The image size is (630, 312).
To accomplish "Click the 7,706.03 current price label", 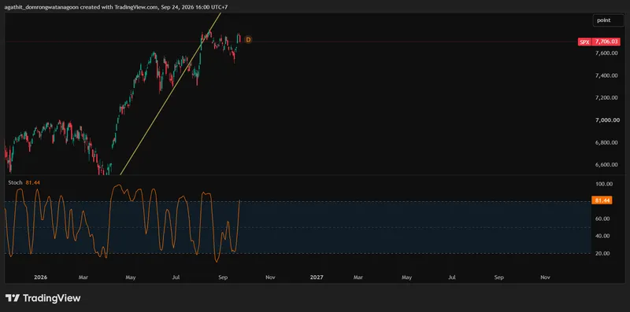I will click(x=606, y=42).
